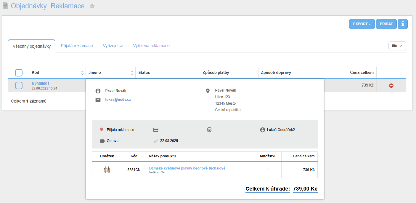Image resolution: width=416 pixels, height=203 pixels.
Task: Click the favorite star next to page title
Action: (92, 6)
